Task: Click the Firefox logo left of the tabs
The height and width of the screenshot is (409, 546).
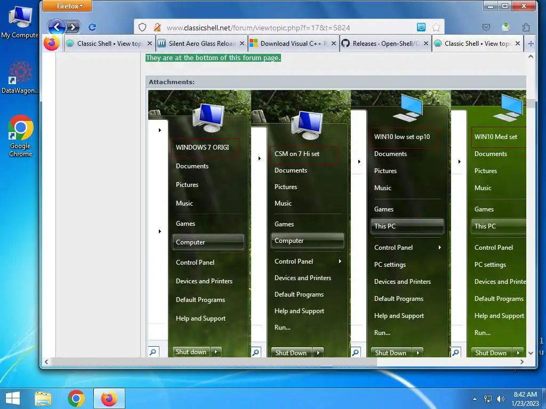Action: point(52,43)
